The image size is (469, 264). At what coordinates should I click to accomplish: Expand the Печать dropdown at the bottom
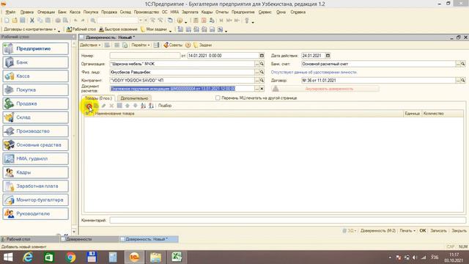(x=407, y=231)
